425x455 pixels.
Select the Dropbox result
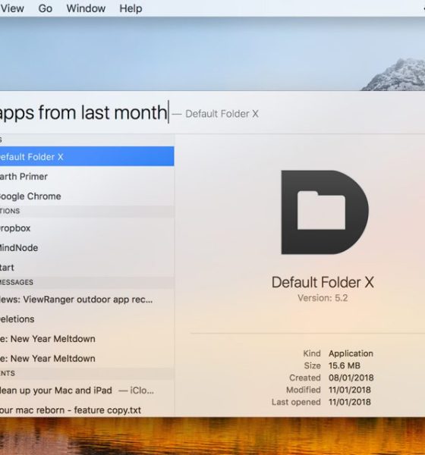pos(87,228)
